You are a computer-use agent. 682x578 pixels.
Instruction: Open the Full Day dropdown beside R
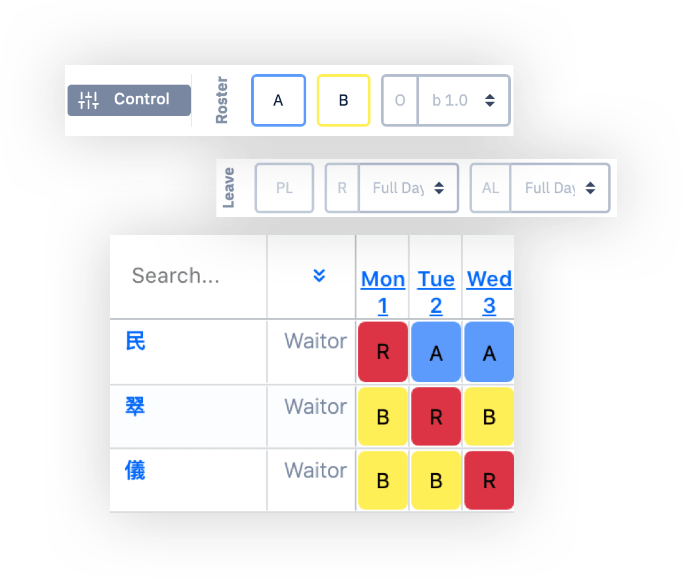coord(408,188)
